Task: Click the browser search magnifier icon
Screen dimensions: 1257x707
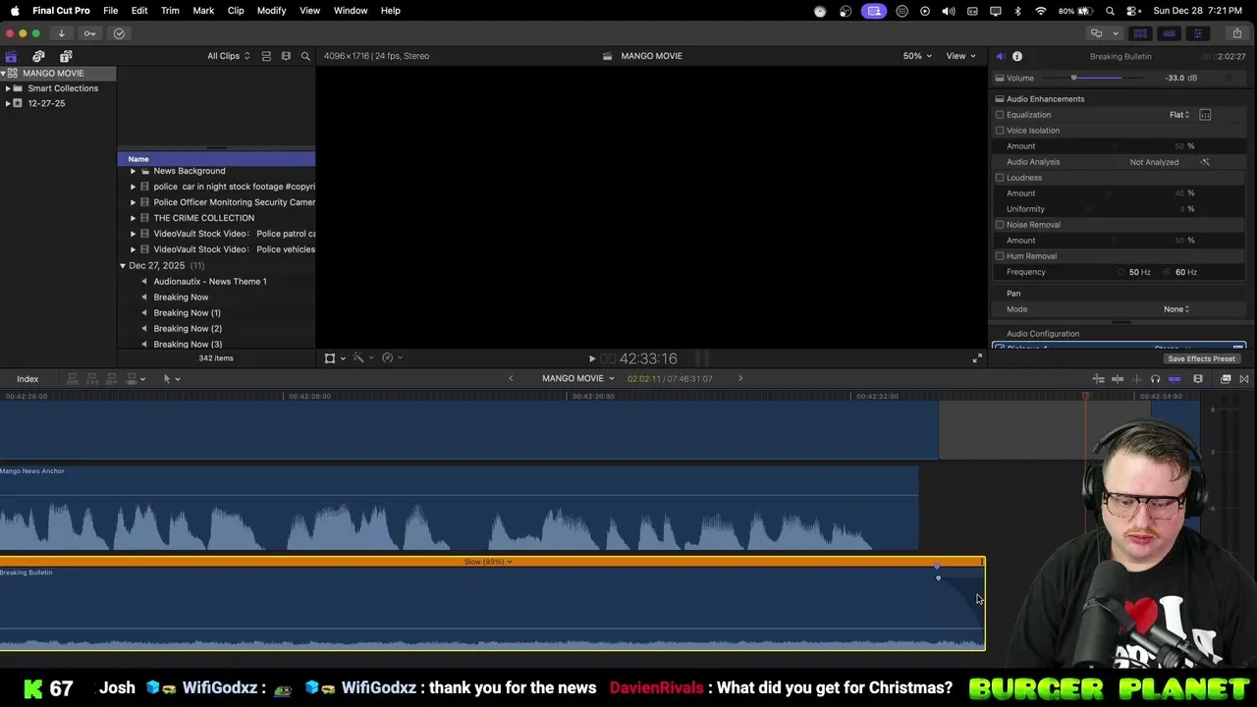Action: (305, 56)
